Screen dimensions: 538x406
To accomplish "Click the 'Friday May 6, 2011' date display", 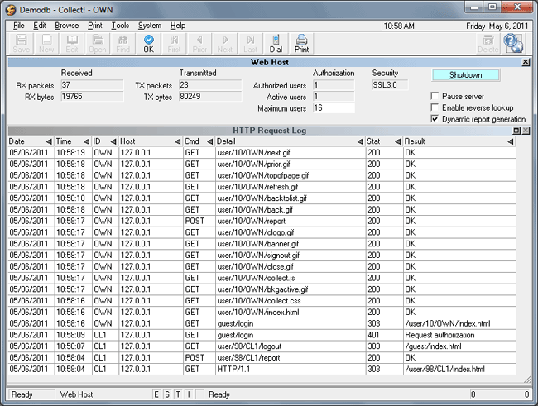I will point(497,26).
